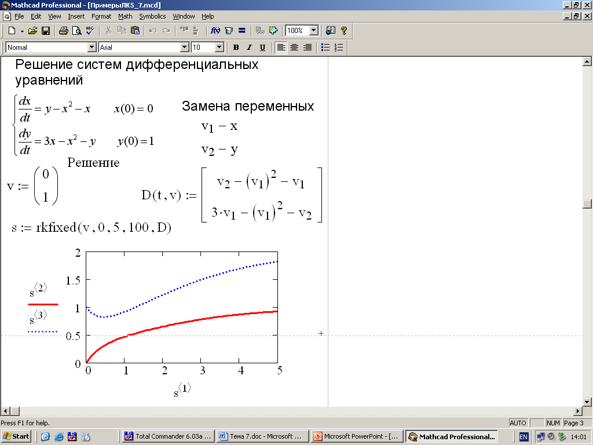Open the 100% zoom dropdown
Viewport: 593px width, 445px height.
click(314, 31)
